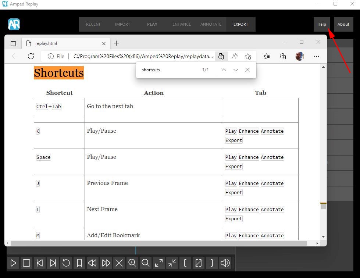Close the find on page bar
Viewport: 360px width, 278px height.
[x=247, y=70]
